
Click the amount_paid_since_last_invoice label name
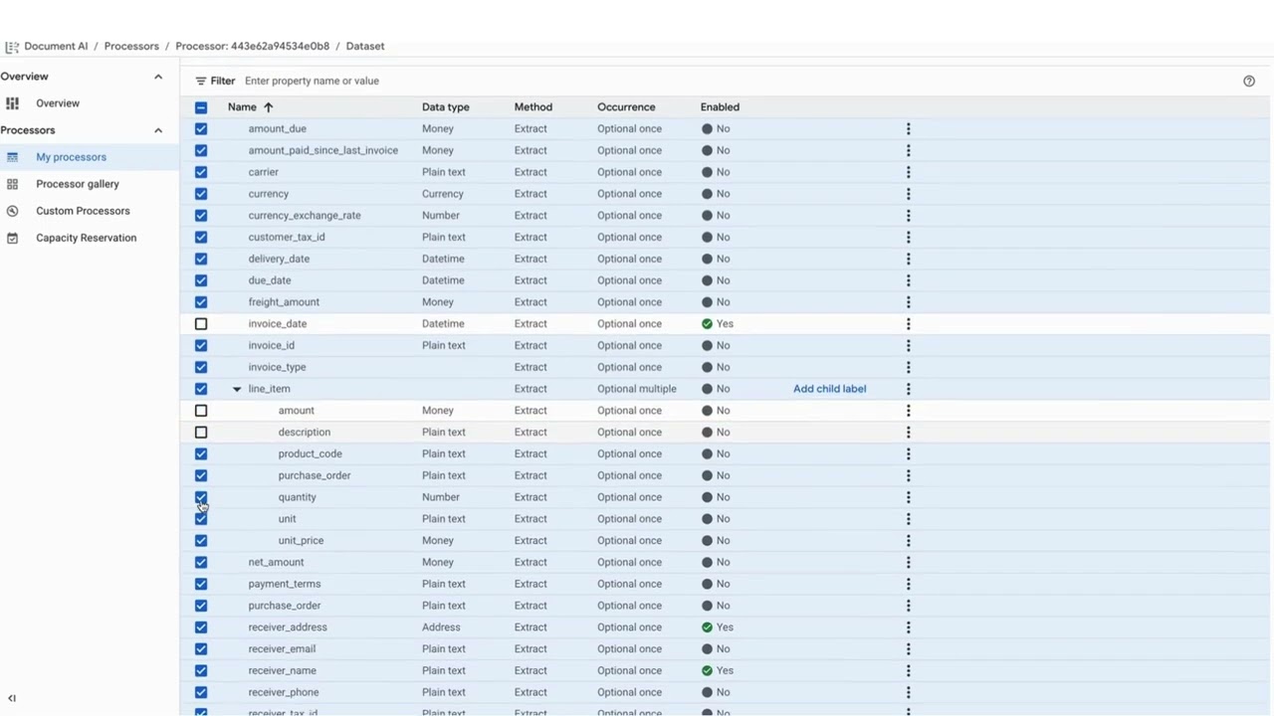point(322,150)
